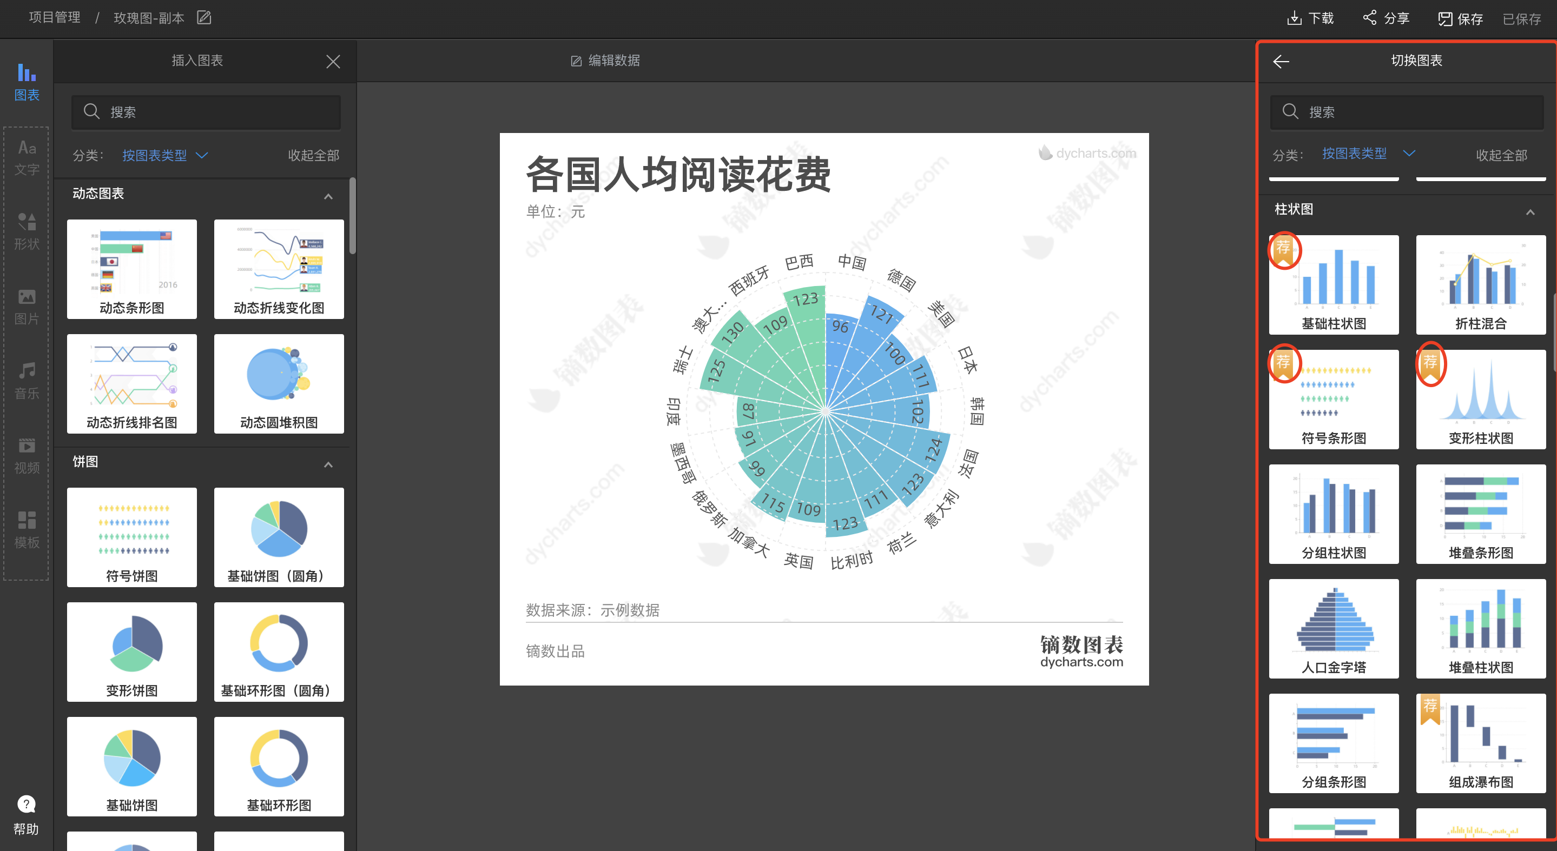Select the 数据来源：示例数据 text
1557x851 pixels.
[592, 610]
